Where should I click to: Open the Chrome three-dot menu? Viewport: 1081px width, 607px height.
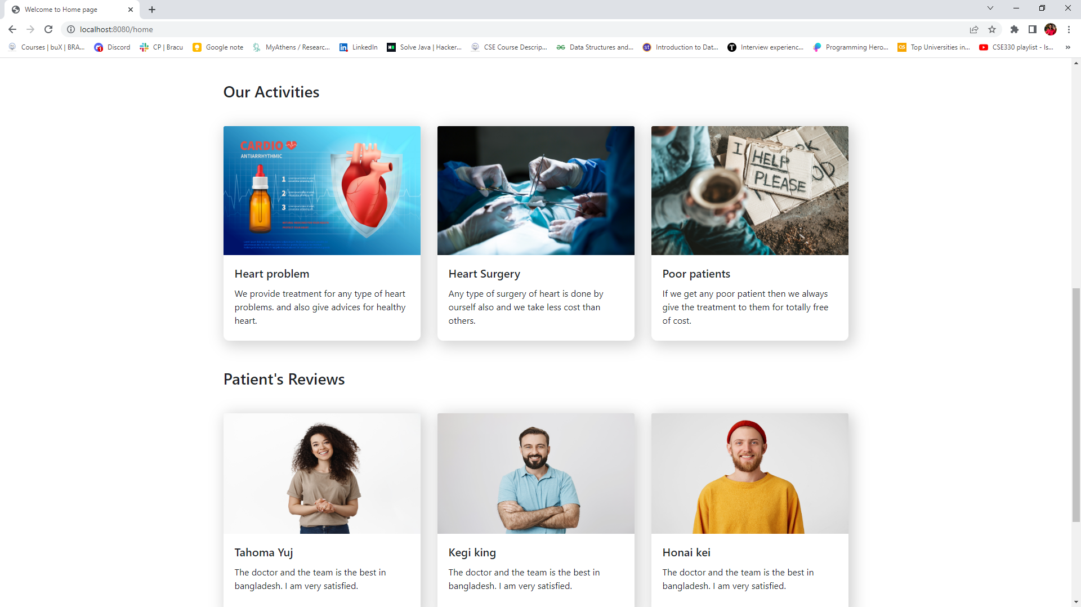tap(1069, 29)
